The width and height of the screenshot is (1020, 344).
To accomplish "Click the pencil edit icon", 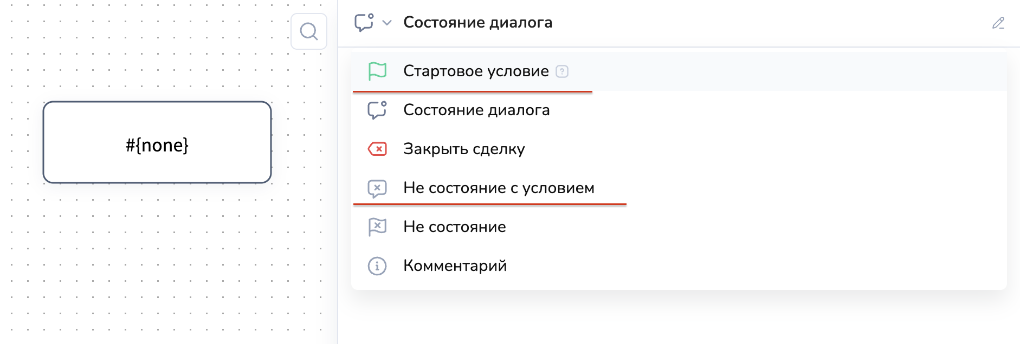I will [998, 23].
